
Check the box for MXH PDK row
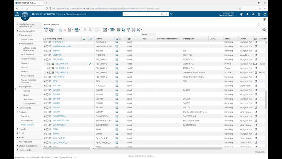47,55
